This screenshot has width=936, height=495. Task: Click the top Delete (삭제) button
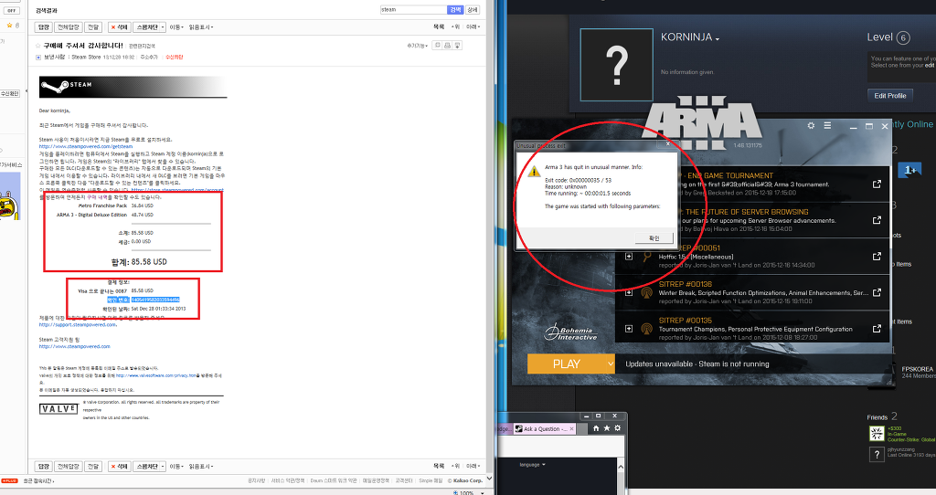(119, 27)
